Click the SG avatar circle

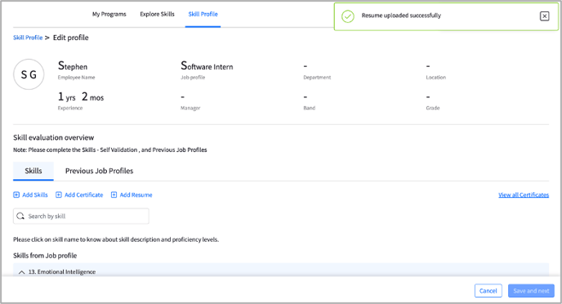[x=29, y=74]
